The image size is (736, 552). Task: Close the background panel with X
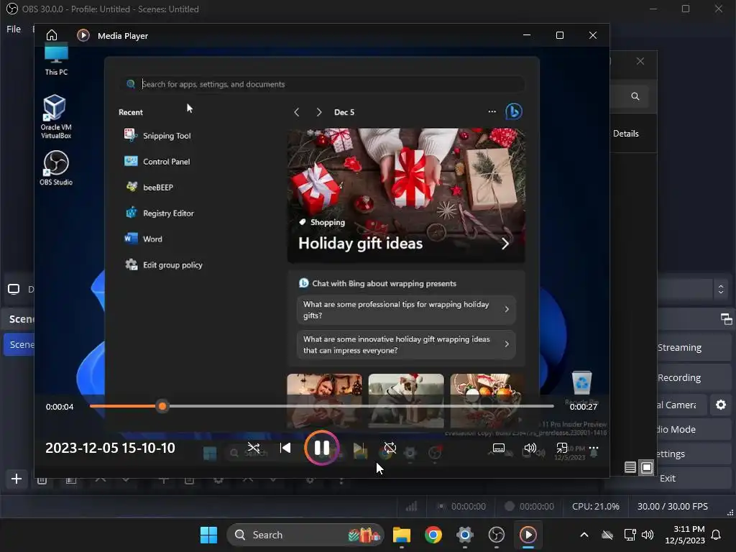(640, 61)
